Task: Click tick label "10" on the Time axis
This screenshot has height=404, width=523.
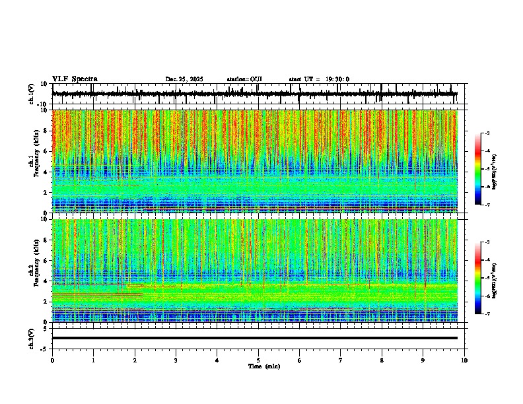Action: coord(464,360)
